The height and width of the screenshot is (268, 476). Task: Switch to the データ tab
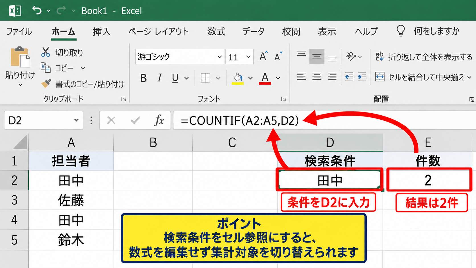click(253, 31)
